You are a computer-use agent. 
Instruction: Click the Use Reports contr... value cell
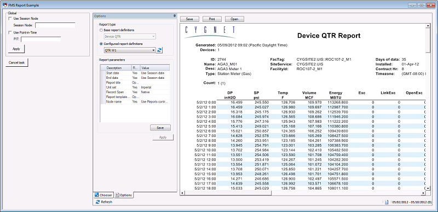[x=154, y=102]
